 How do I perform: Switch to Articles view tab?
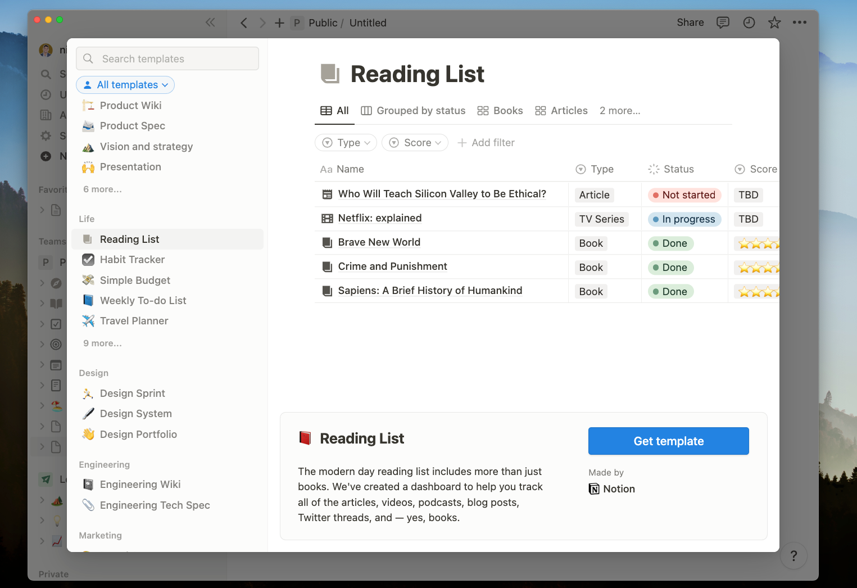click(561, 111)
